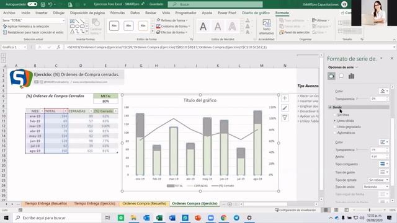Select Línea degradada border option
Image resolution: width=397 pixels, height=223 pixels.
[x=347, y=126]
